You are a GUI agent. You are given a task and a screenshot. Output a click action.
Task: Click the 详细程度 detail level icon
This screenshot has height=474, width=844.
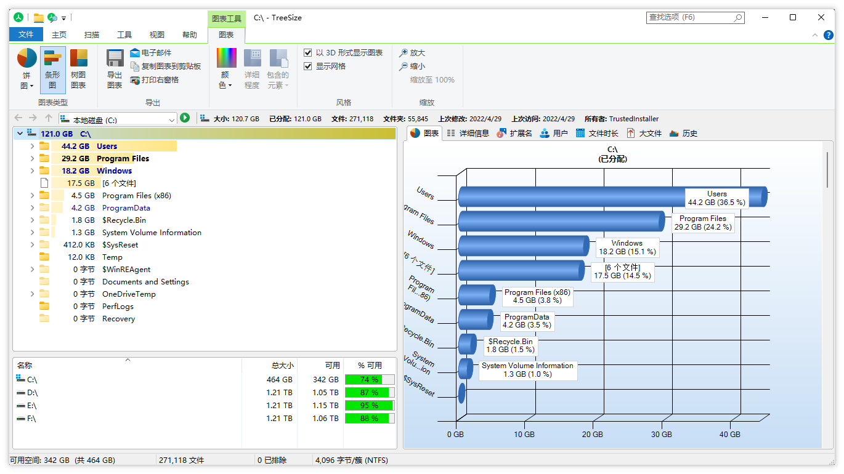251,69
